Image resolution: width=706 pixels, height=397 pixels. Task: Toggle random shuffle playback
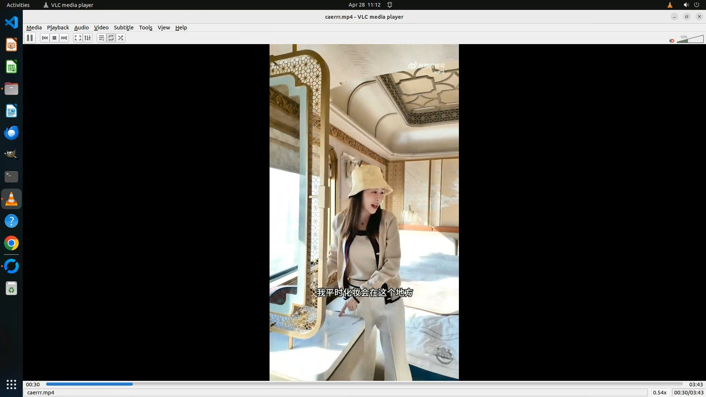point(121,38)
